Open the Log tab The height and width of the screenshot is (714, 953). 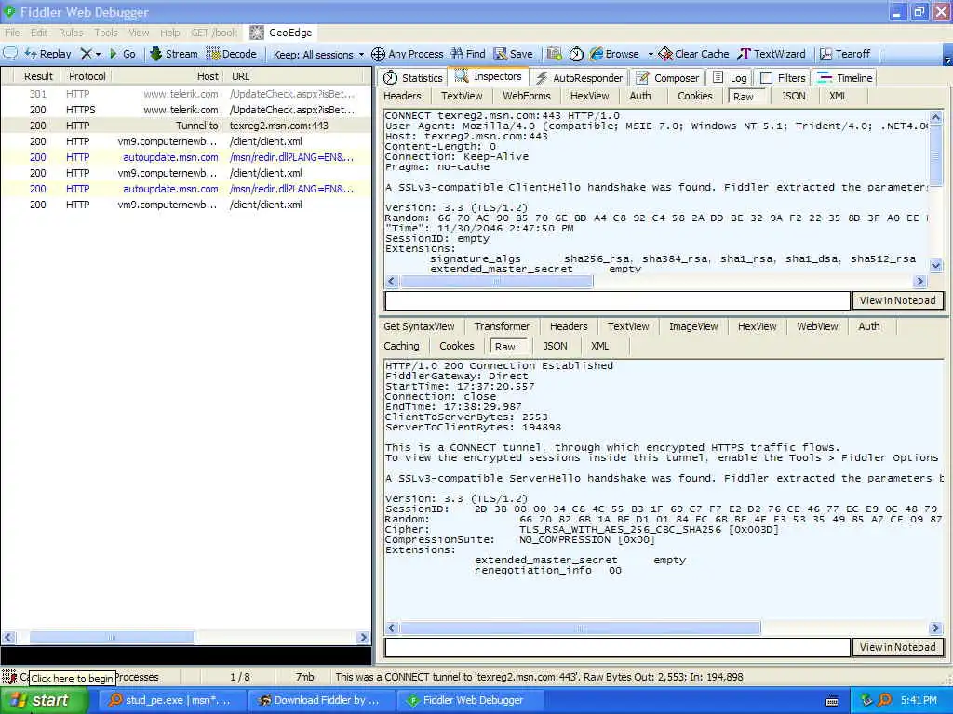tap(730, 78)
